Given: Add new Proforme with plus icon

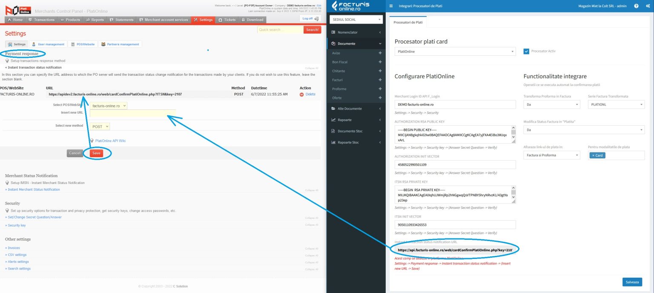Looking at the screenshot, I should coord(380,89).
